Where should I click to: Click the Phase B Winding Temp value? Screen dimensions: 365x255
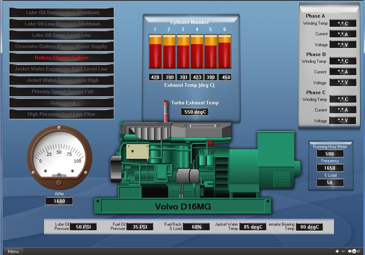343,61
